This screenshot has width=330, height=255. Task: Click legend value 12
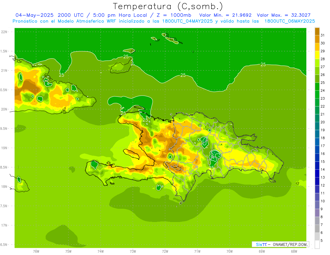[x=323, y=185]
